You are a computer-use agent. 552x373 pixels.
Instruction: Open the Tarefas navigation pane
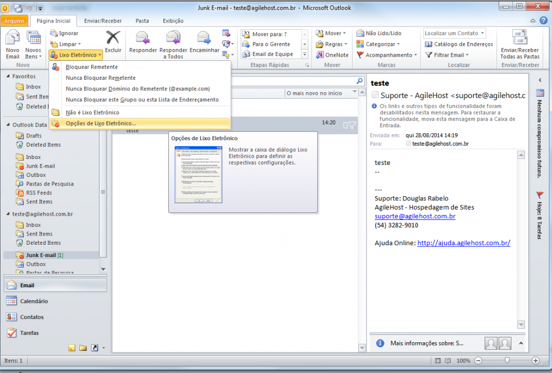point(56,333)
